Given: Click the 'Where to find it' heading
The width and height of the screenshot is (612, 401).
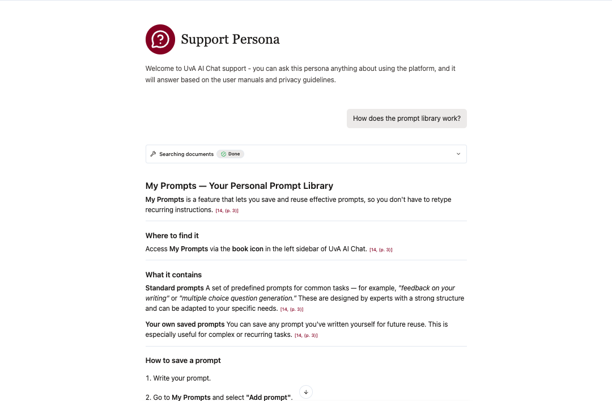Looking at the screenshot, I should pos(172,236).
